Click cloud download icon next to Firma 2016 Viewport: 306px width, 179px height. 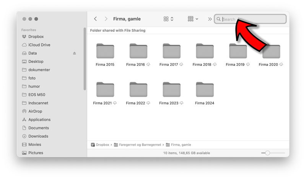148,65
